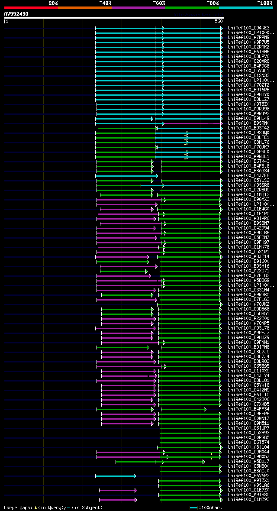
Task: Click hit label UniRef100_B9HL49
Action: click(x=248, y=119)
